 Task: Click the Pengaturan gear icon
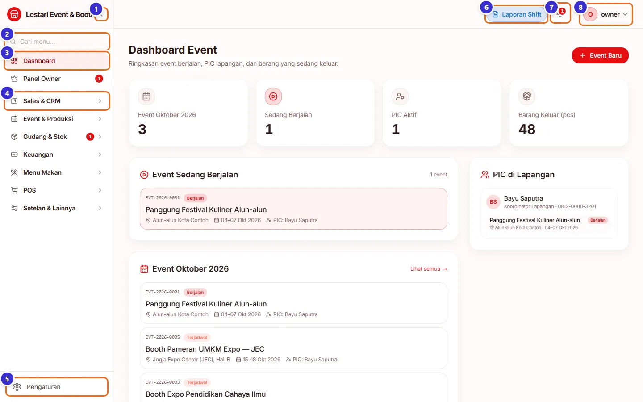[17, 387]
